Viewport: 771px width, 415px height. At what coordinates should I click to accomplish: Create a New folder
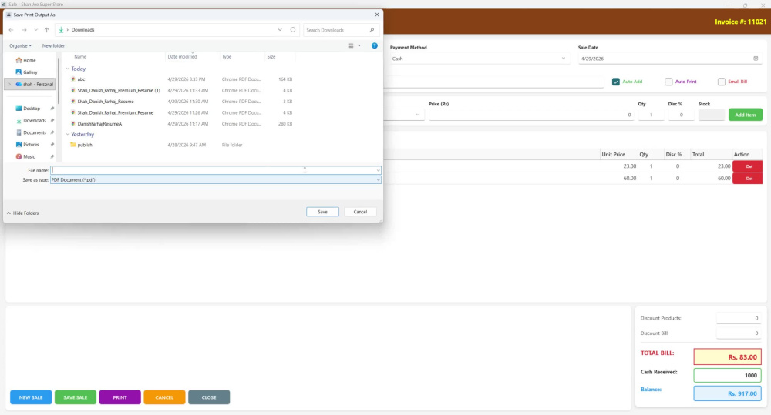(53, 45)
